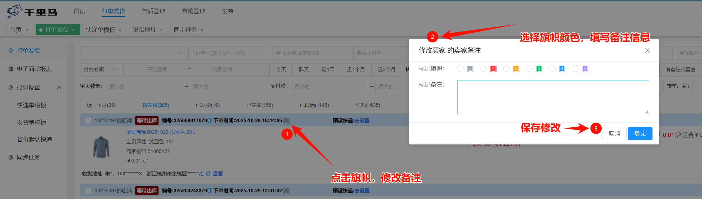The image size is (702, 199).
Task: Click the pencil edit icon beside shipping address
Action: [201, 174]
